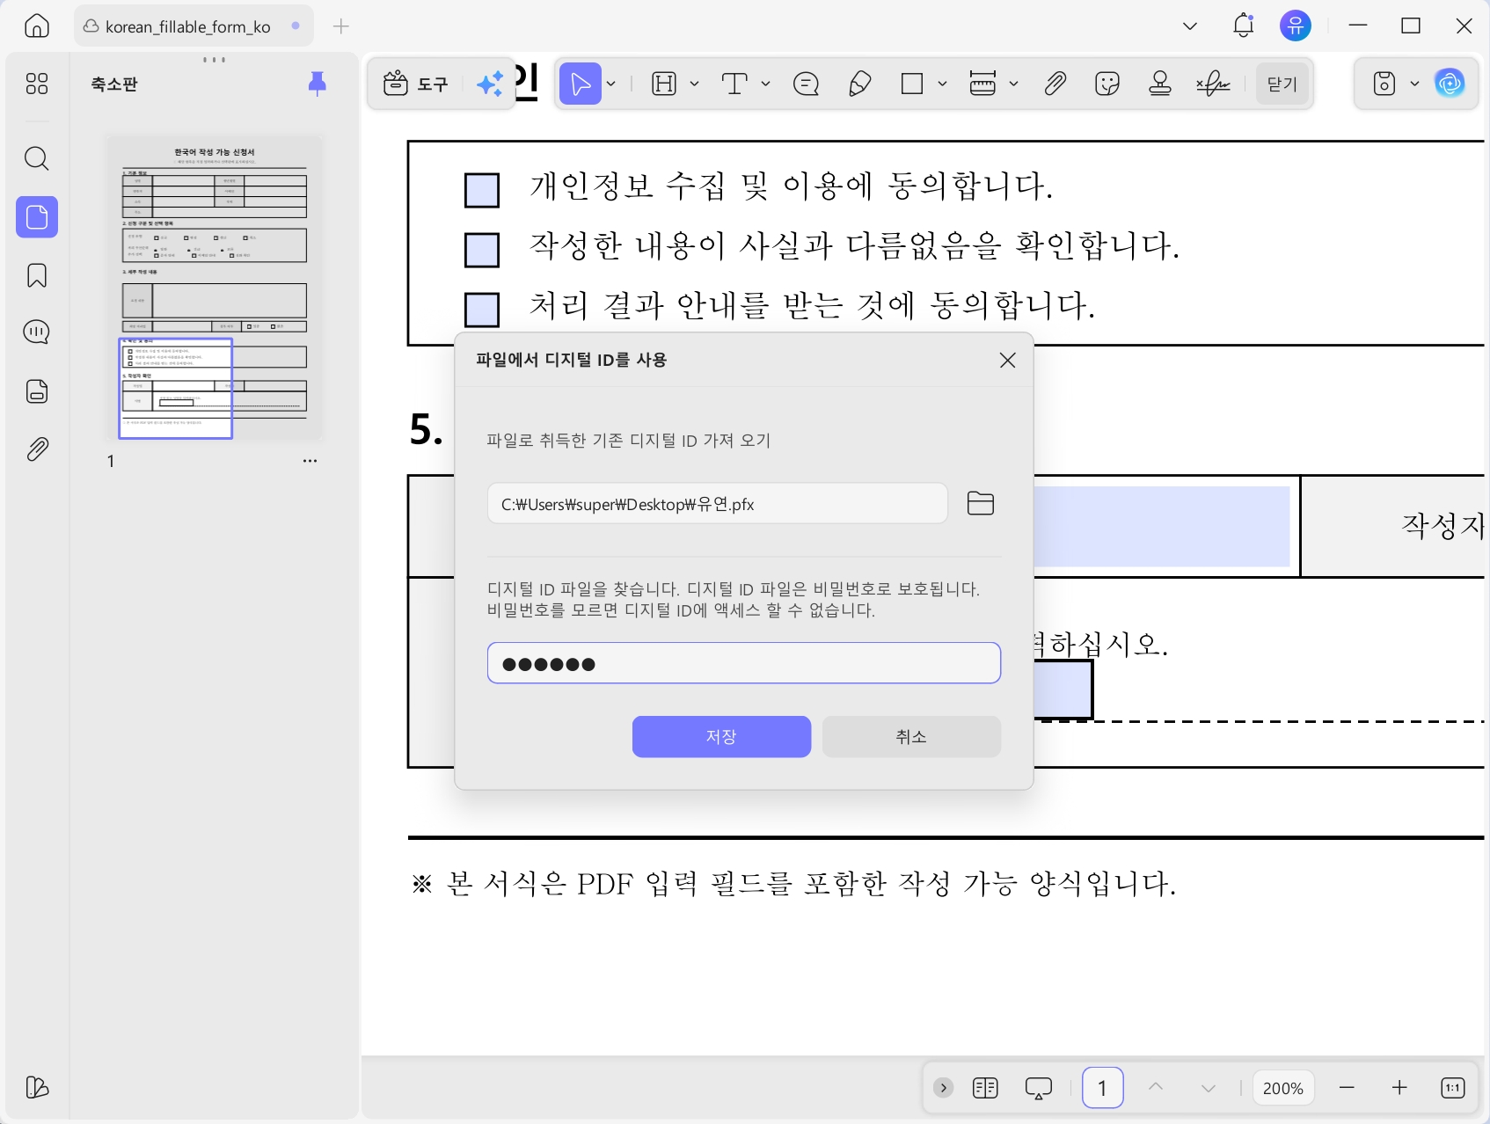Expand the highlight tool dropdown arrow
The image size is (1490, 1124).
coord(694,84)
